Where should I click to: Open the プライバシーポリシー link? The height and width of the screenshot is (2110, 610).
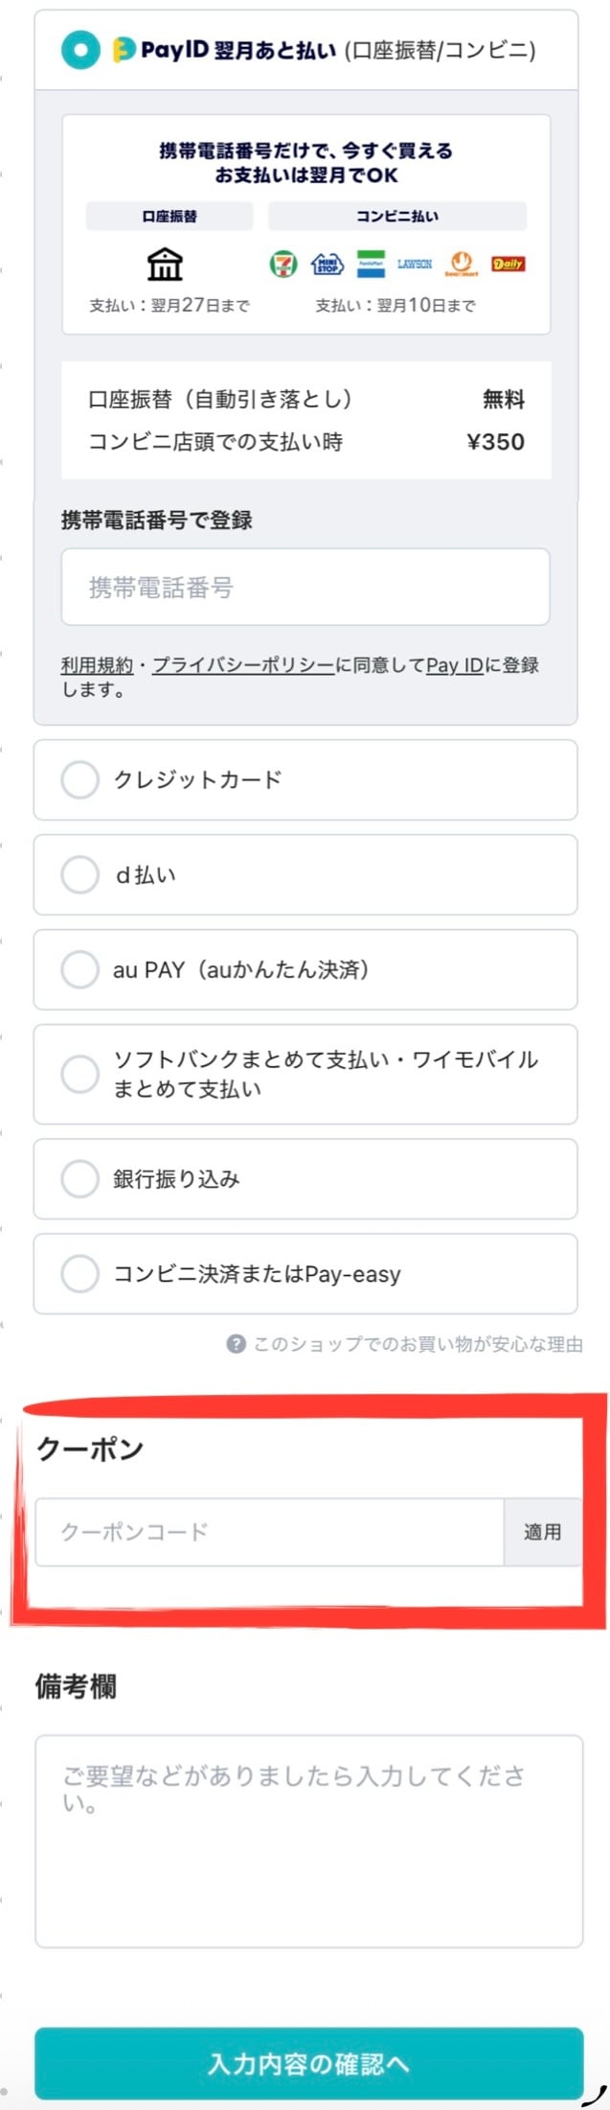[x=243, y=665]
